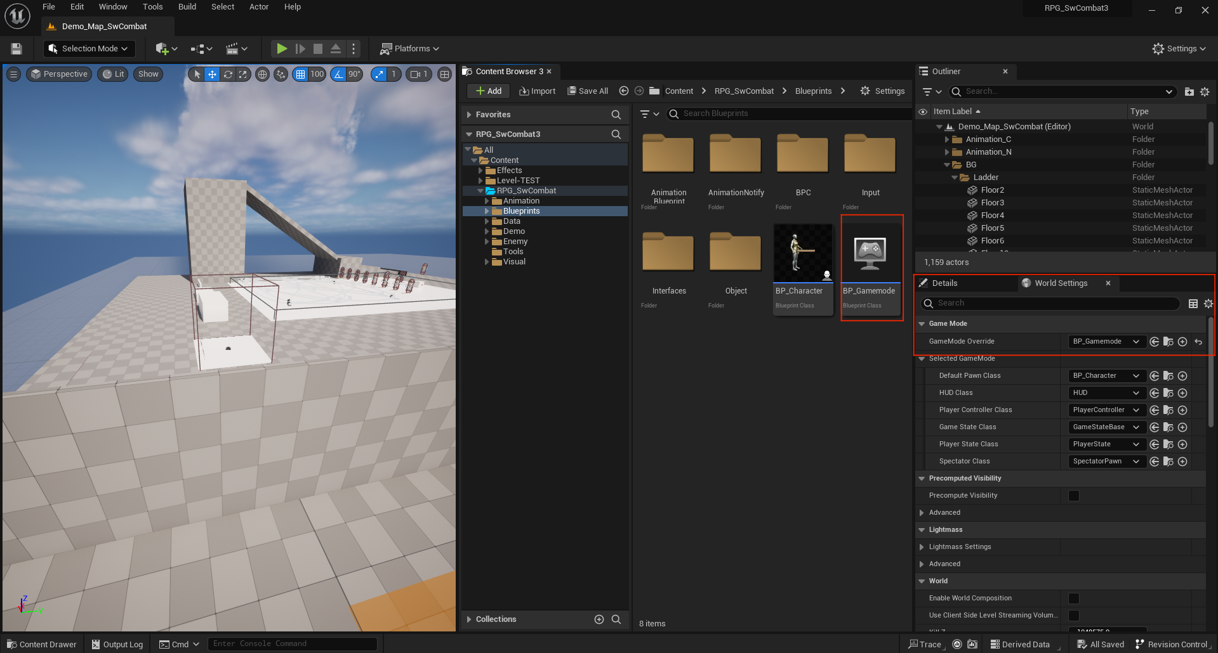
Task: Expand the Collections panel
Action: click(469, 619)
